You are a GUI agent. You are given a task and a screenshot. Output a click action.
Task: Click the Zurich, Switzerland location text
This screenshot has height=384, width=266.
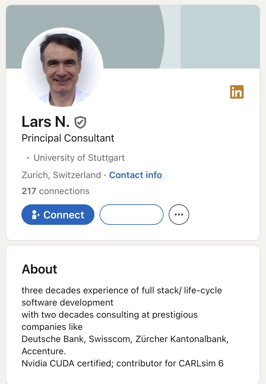61,175
